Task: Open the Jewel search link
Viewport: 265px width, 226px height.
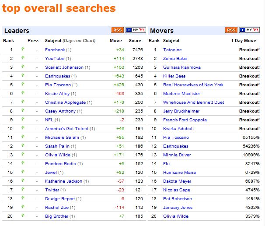Action: [51, 173]
